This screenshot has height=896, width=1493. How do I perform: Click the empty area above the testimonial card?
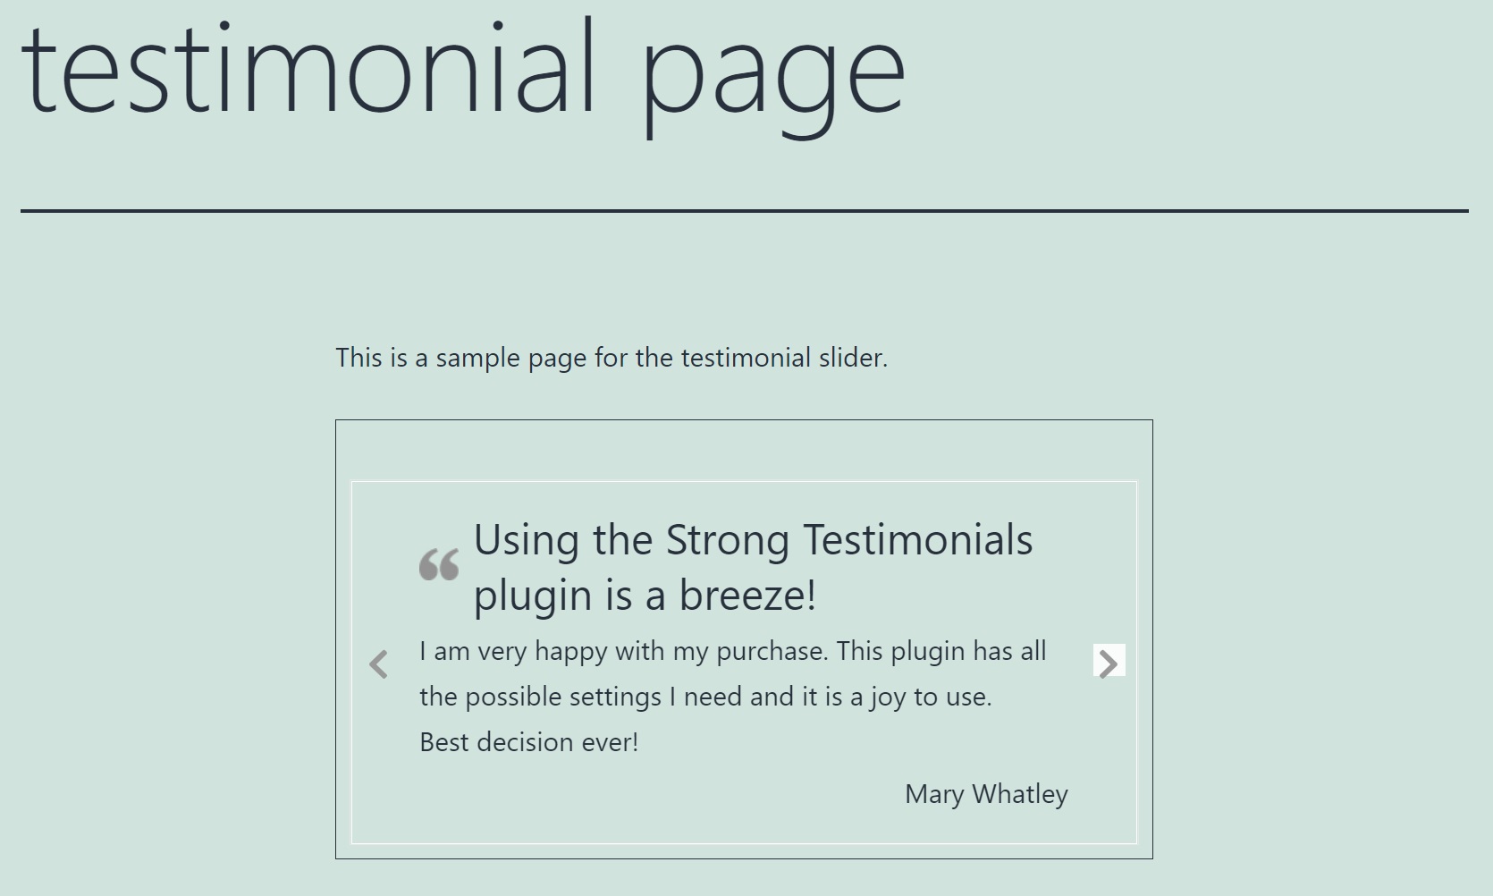tap(744, 451)
